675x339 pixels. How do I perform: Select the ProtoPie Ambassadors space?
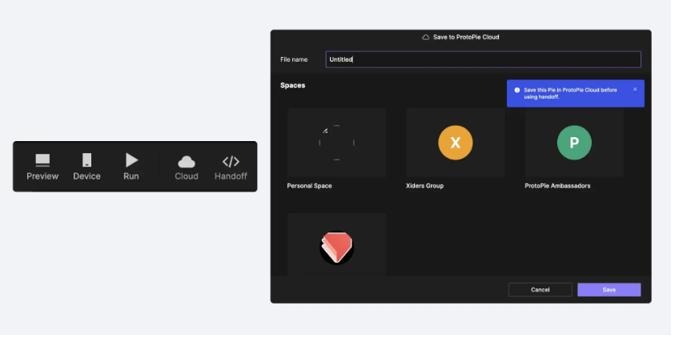click(x=574, y=143)
